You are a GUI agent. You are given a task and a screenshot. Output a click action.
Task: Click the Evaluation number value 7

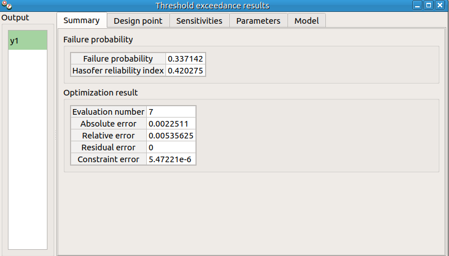171,112
